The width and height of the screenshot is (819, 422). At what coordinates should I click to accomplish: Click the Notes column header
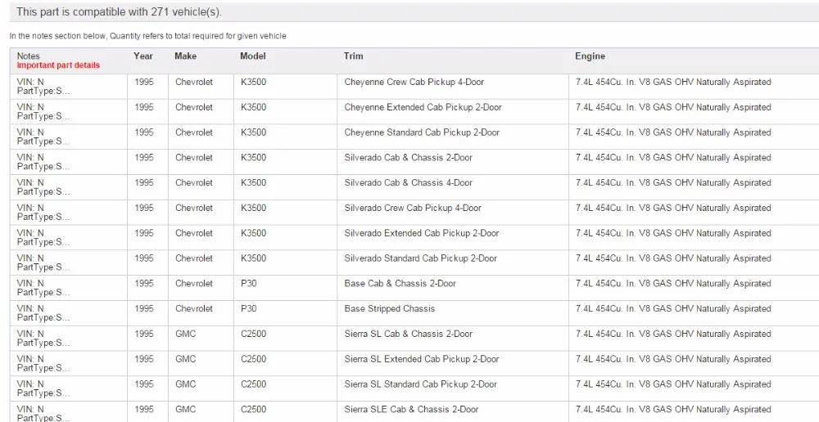point(28,56)
